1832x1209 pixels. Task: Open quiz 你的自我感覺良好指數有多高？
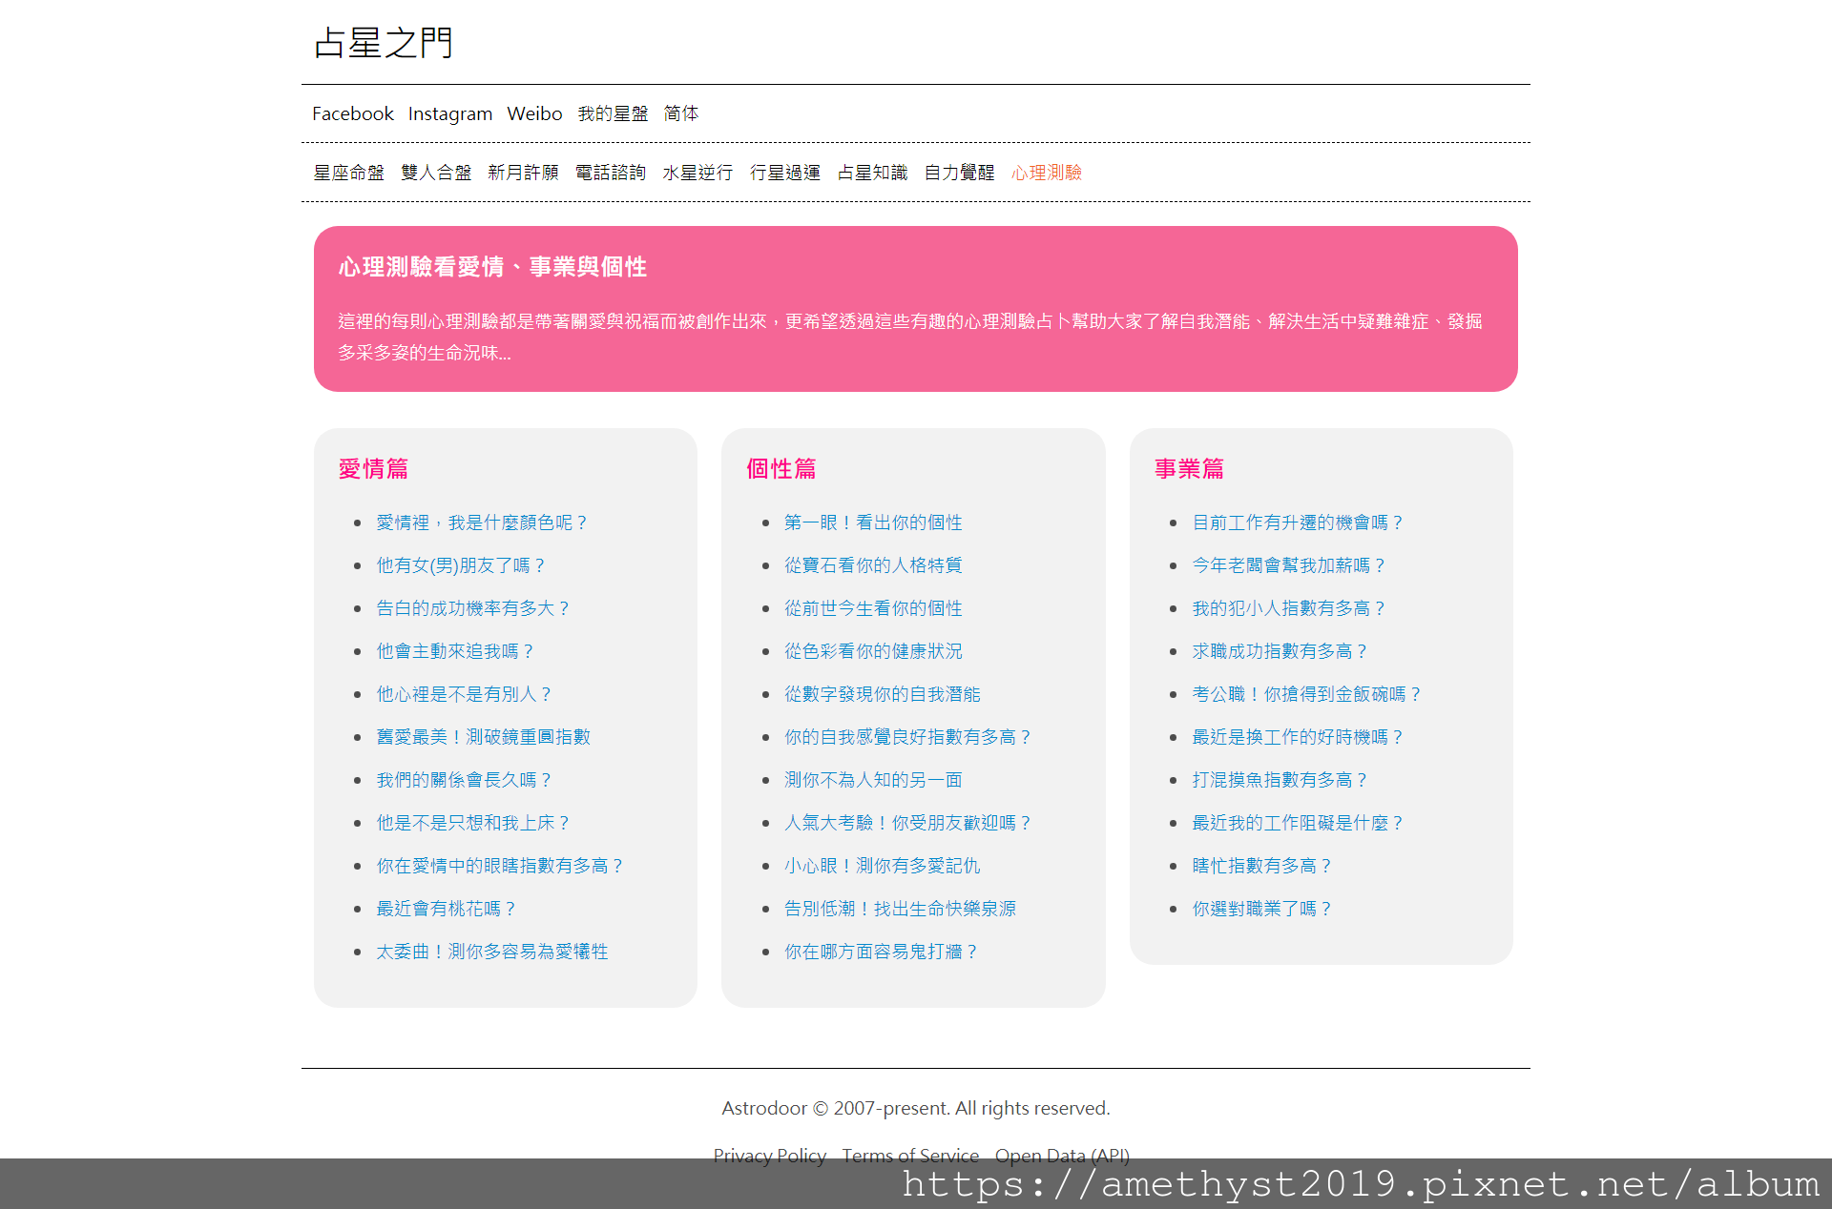909,737
